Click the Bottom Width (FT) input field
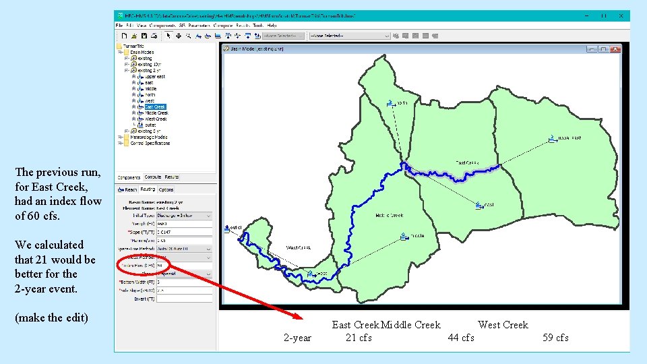647x364 pixels. [x=184, y=282]
